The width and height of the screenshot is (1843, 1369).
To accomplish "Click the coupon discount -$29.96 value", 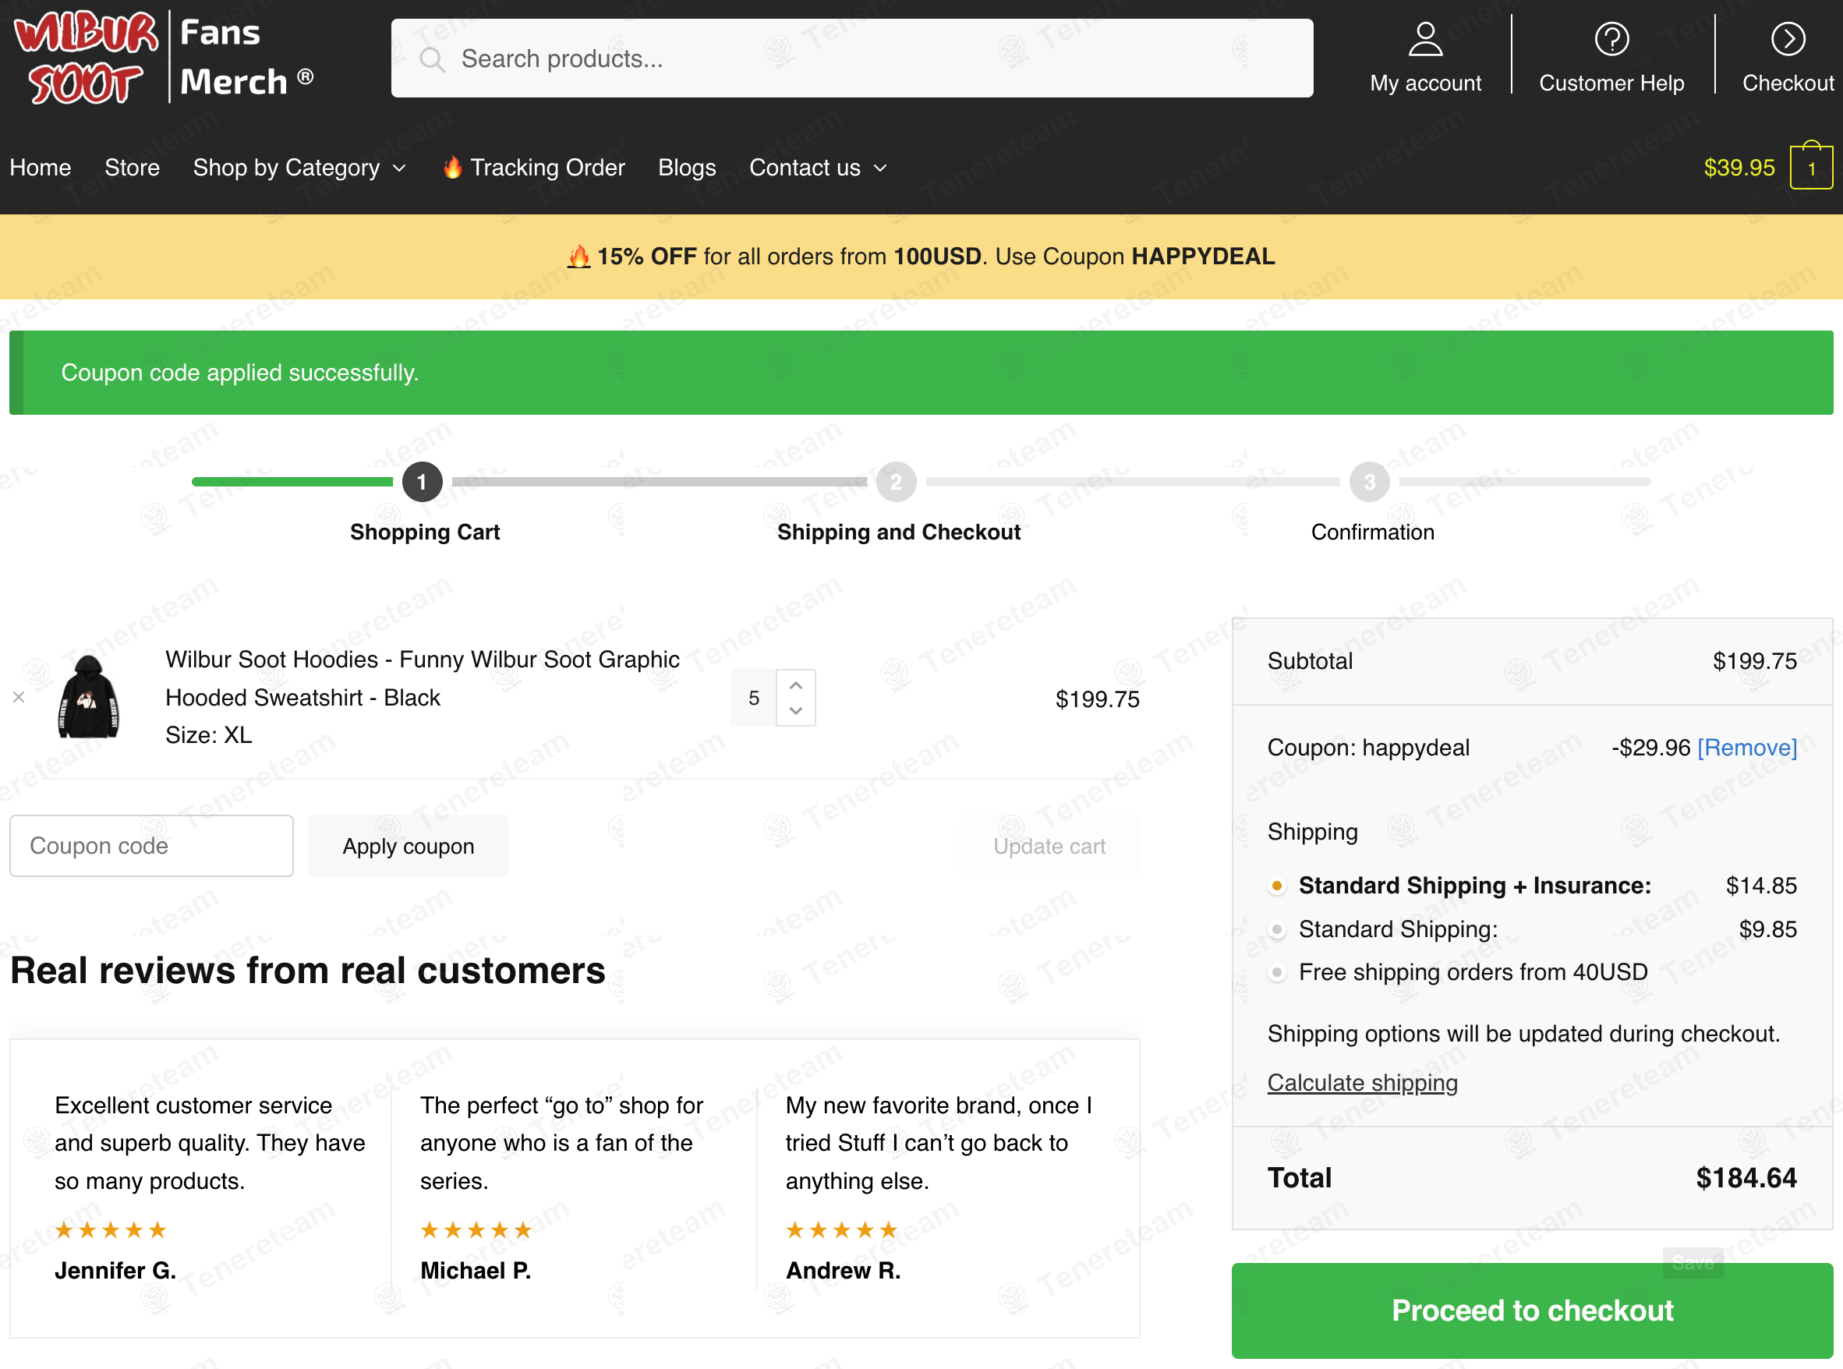I will pyautogui.click(x=1650, y=748).
